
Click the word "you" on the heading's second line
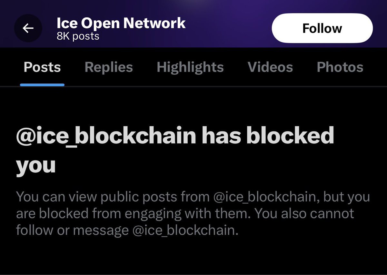(x=36, y=166)
